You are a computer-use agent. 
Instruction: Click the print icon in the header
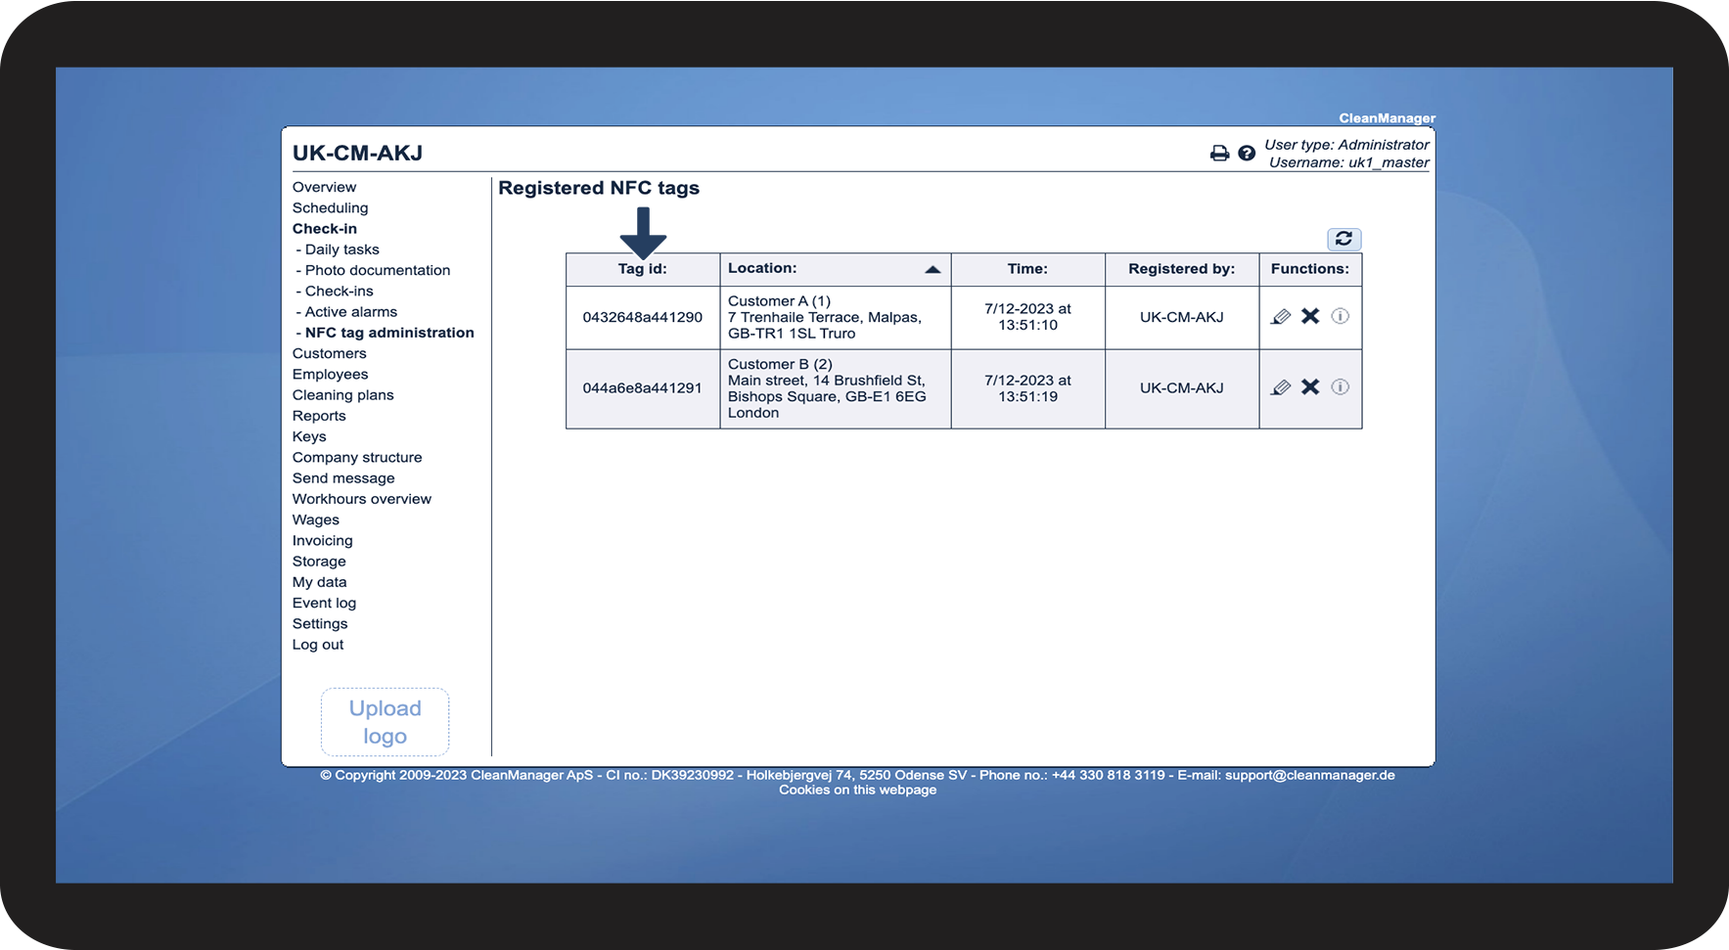click(x=1219, y=154)
